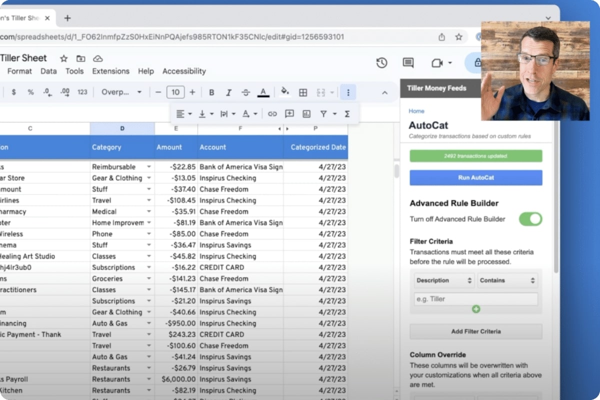The width and height of the screenshot is (600, 400).
Task: Click the text rotation icon
Action: (x=245, y=114)
